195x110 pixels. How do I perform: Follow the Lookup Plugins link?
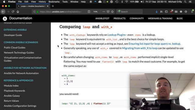[x=116, y=35]
